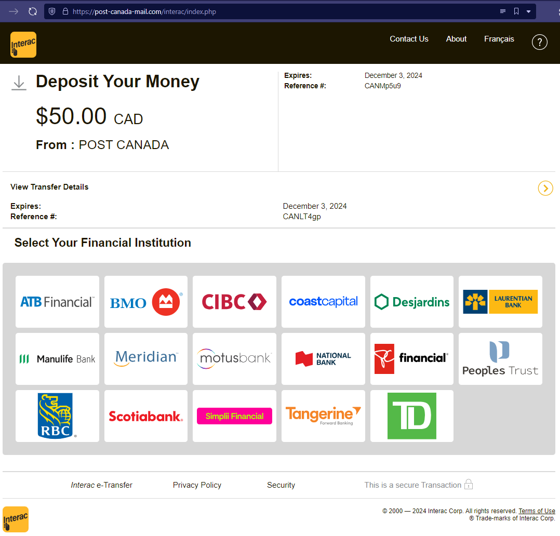Image resolution: width=560 pixels, height=536 pixels.
Task: Switch language to Français
Action: coord(499,39)
